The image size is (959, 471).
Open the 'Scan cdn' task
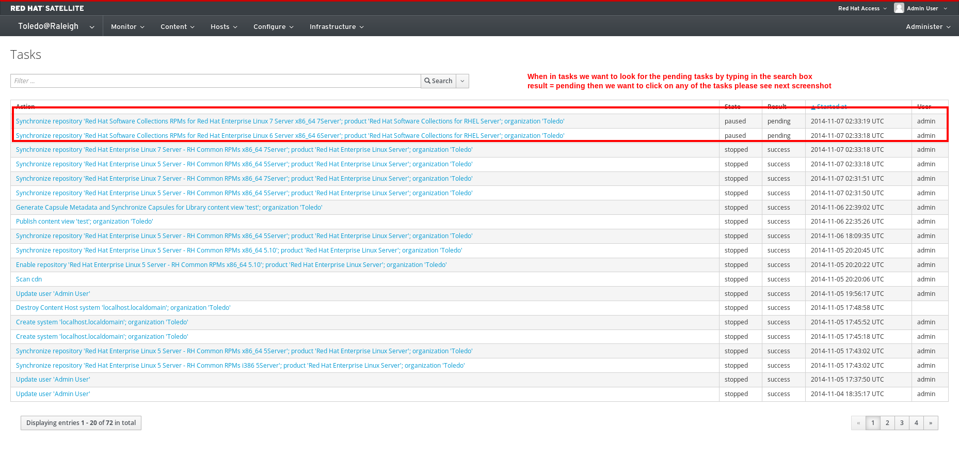pyautogui.click(x=29, y=279)
